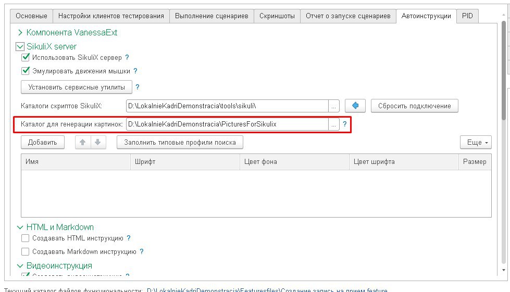510x292 pixels.
Task: Uncheck Эмулировать движения мышки
Action: pos(26,71)
